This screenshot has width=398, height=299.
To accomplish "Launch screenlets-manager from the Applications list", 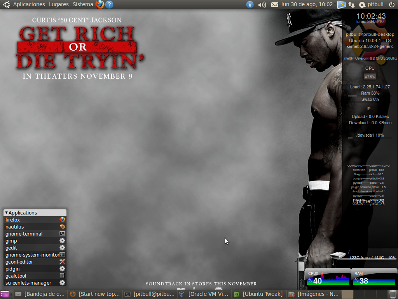I will click(x=35, y=283).
